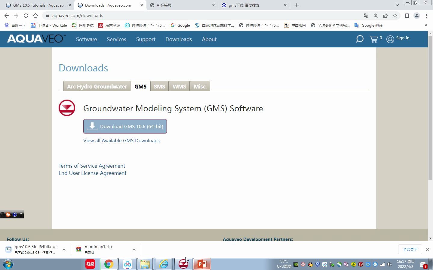Open Internet Explorer in taskbar

click(164, 264)
